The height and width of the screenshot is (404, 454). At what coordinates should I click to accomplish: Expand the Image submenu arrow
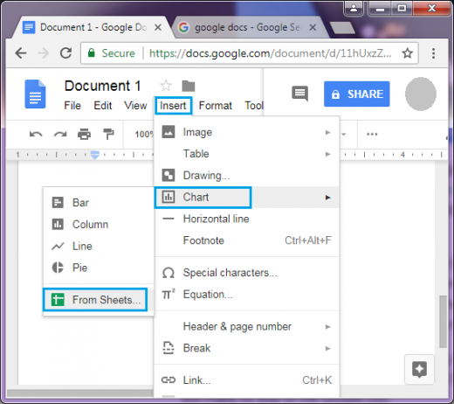(328, 132)
